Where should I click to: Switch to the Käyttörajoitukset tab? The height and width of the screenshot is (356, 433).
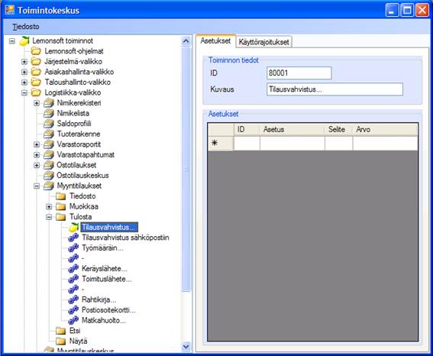pyautogui.click(x=263, y=42)
